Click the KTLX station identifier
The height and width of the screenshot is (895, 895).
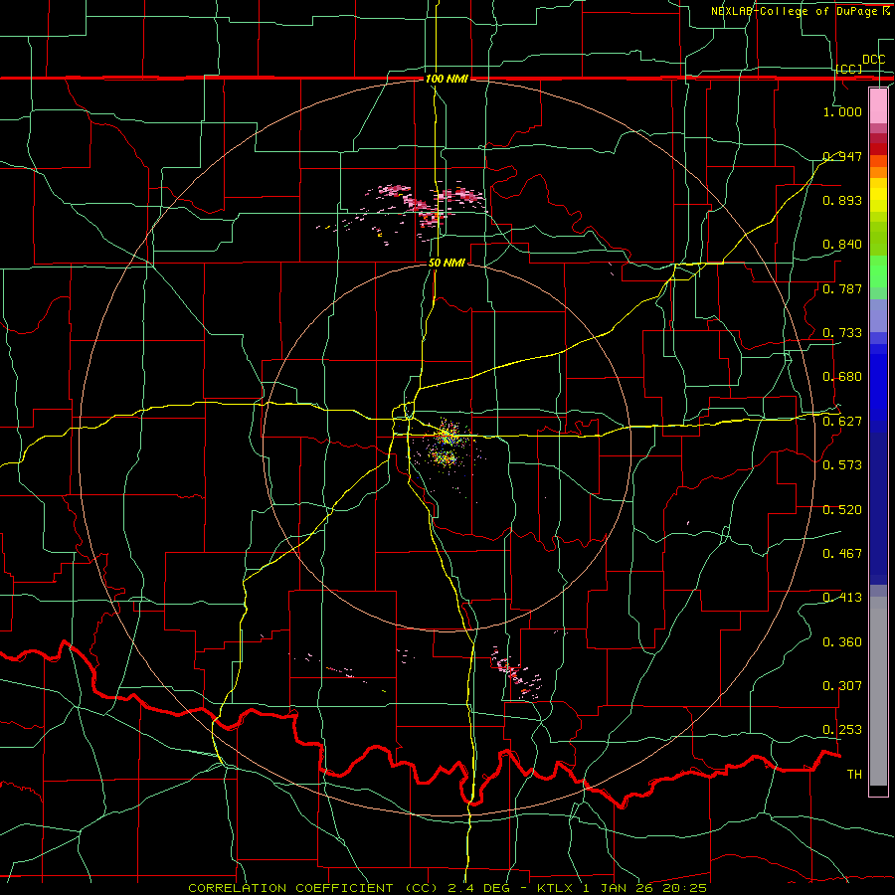pyautogui.click(x=555, y=888)
